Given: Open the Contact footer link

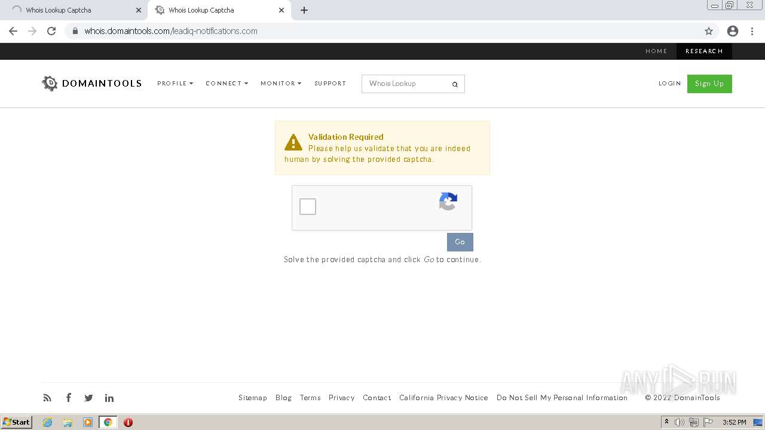Looking at the screenshot, I should click(x=377, y=398).
